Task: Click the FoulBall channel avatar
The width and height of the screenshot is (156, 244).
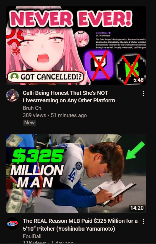Action: coord(13,223)
